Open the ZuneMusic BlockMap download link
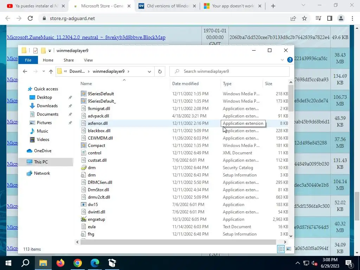The image size is (360, 270). click(86, 37)
